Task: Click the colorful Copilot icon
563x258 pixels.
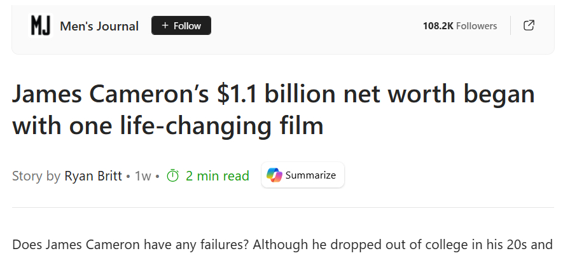Action: pos(274,175)
